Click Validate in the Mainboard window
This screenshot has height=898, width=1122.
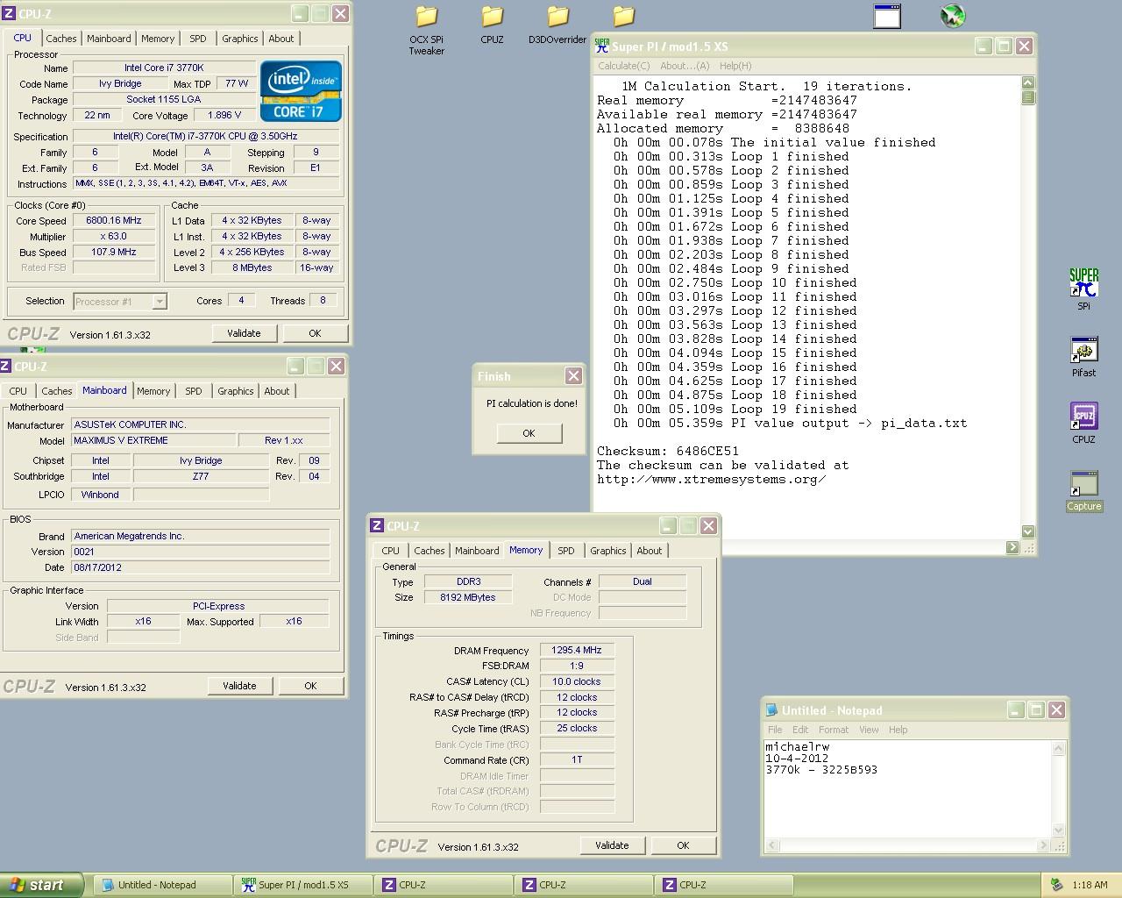239,686
